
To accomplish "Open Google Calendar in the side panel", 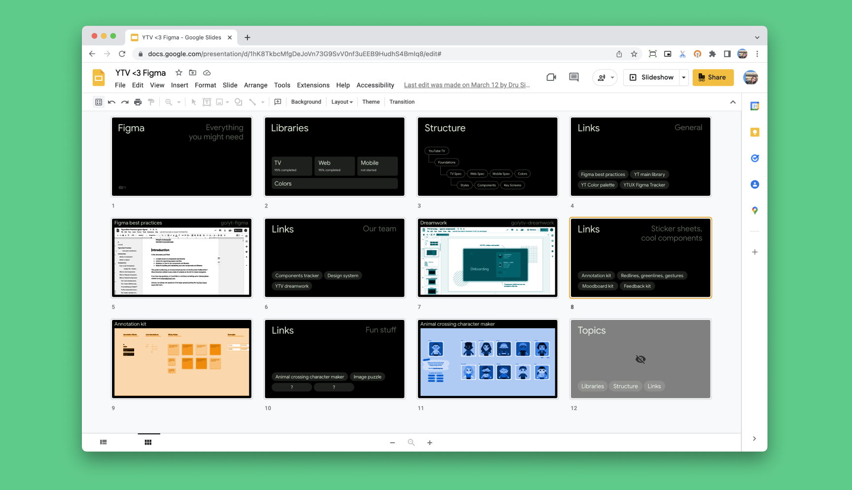I will tap(755, 106).
